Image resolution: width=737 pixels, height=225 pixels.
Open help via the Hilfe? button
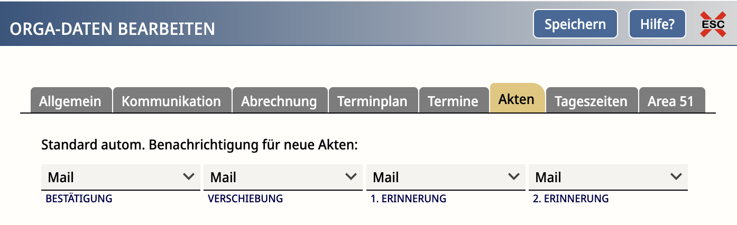(657, 24)
